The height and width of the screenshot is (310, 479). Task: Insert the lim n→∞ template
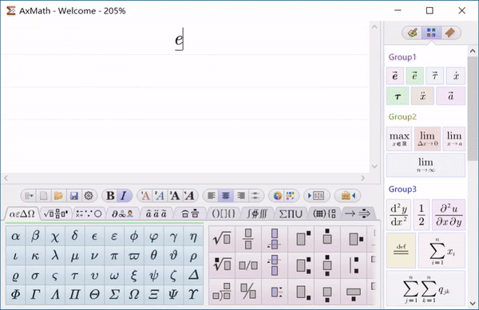coord(426,165)
